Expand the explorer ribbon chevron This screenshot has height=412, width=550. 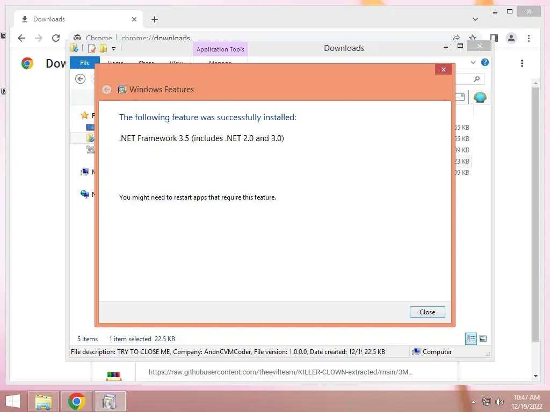[x=473, y=62]
